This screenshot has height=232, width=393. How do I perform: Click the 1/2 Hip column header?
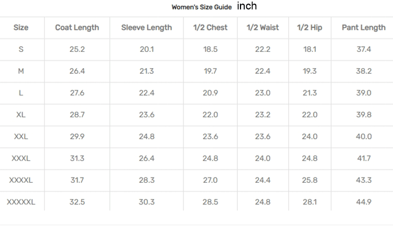pos(309,28)
